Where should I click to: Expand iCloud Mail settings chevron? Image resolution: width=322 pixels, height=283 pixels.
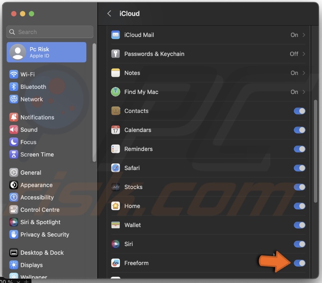click(304, 35)
